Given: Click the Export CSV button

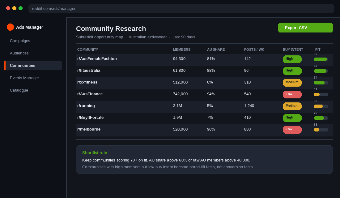Looking at the screenshot, I should coord(305,28).
